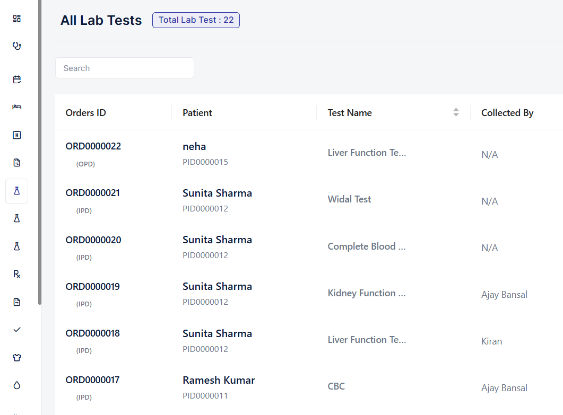Select the hospital H icon in sidebar
Viewport: 563px width, 415px height.
point(16,135)
